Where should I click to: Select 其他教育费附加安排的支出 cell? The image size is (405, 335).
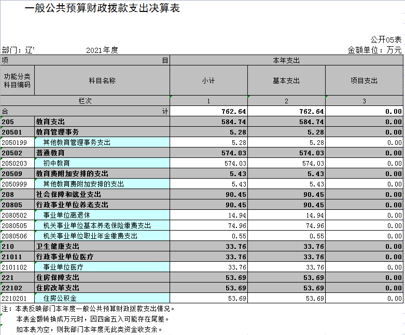[x=102, y=184]
